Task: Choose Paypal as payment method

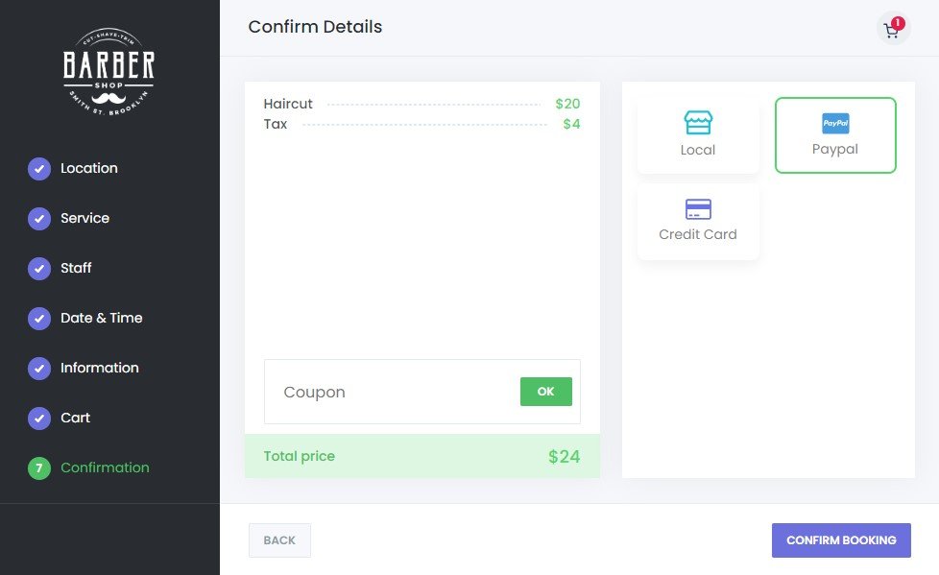Action: [835, 135]
